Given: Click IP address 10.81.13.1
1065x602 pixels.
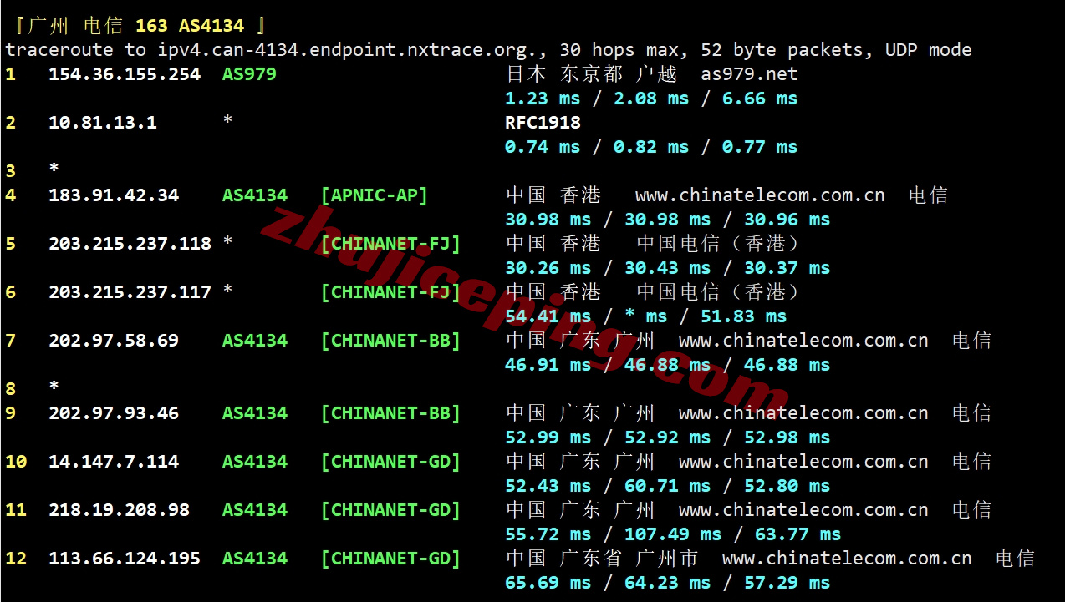Looking at the screenshot, I should (103, 123).
